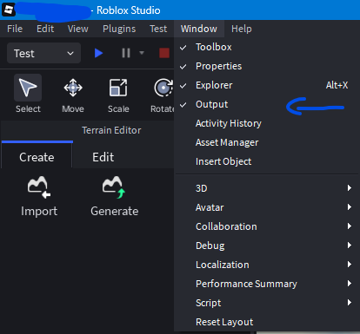This screenshot has width=360, height=334.
Task: Expand the 3D submenu
Action: click(267, 188)
